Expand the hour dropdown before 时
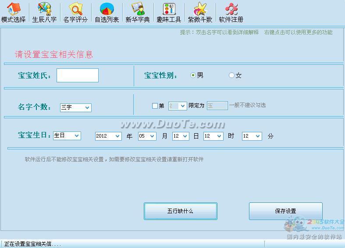This screenshot has height=248, width=345. pos(213,136)
